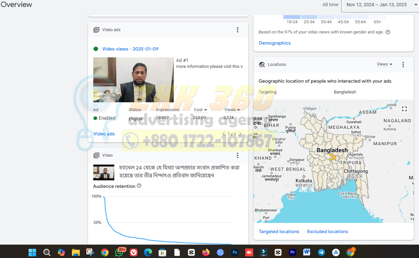Click the Bengali video title text

point(179,171)
